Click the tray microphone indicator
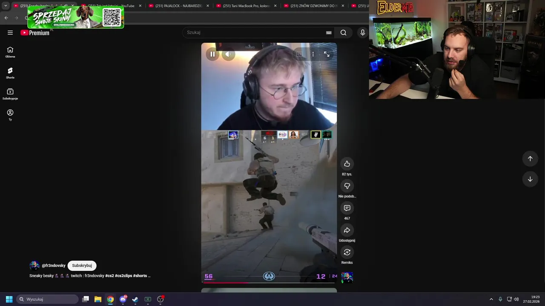The image size is (545, 306). click(500, 299)
